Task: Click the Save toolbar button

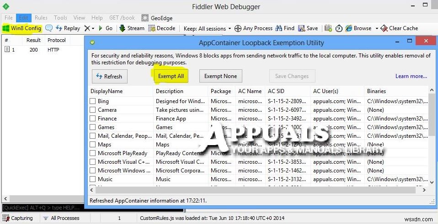Action: (x=308, y=28)
